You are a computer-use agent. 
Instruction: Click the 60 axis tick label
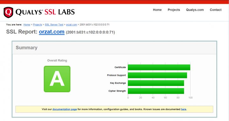(165, 98)
